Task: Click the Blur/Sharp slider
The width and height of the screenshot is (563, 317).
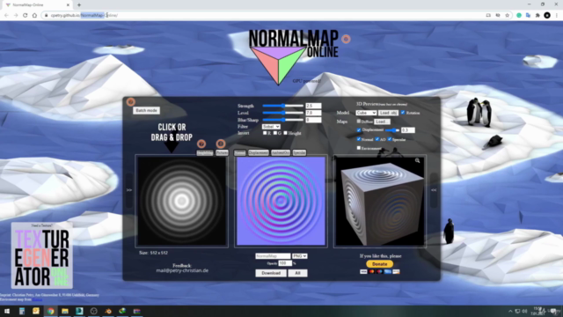Action: coord(283,120)
